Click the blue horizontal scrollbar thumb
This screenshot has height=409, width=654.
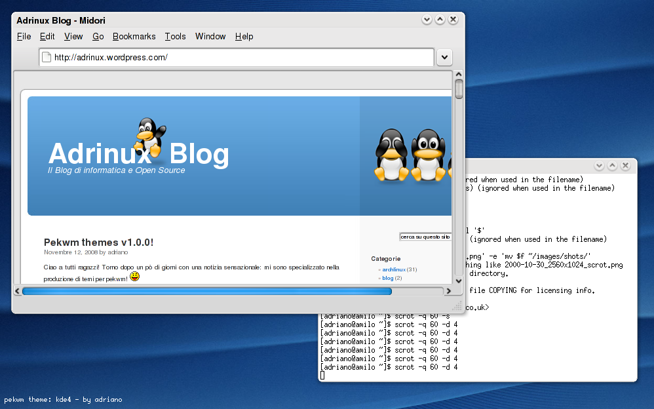coord(207,291)
